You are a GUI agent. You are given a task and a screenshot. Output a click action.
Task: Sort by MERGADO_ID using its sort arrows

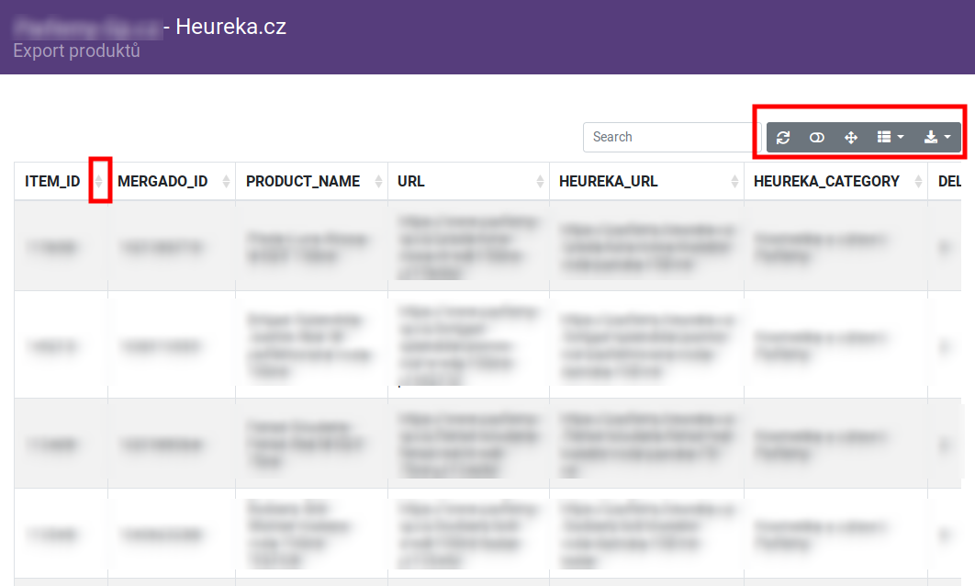[x=227, y=181]
